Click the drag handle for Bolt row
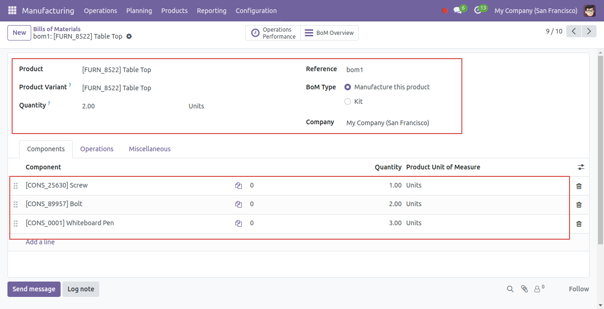Screen dimensions: 604x309 15,204
